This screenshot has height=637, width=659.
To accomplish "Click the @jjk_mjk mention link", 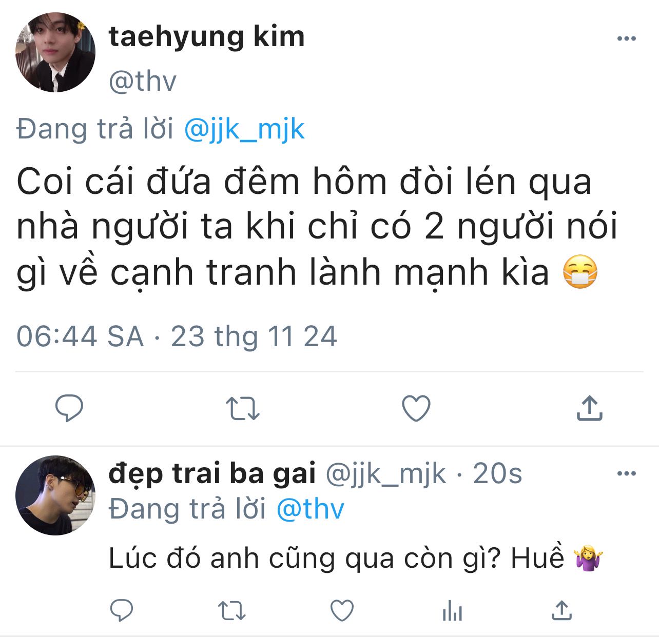I will click(244, 129).
